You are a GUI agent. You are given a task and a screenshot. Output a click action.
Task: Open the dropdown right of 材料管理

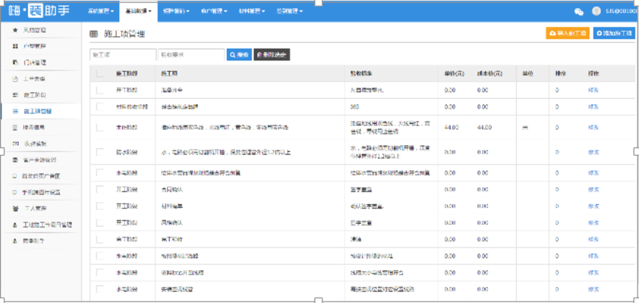290,11
